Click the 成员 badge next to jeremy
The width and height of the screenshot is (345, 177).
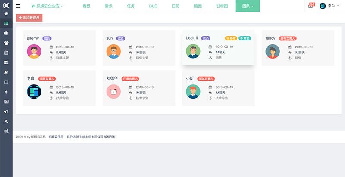click(x=47, y=38)
